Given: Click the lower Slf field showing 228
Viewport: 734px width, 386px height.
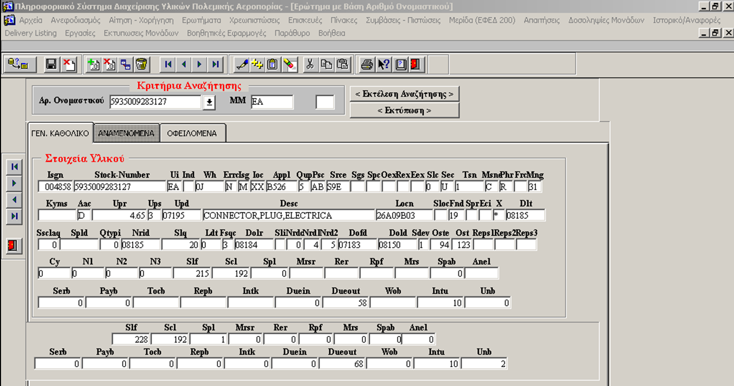Looking at the screenshot, I should pyautogui.click(x=131, y=340).
